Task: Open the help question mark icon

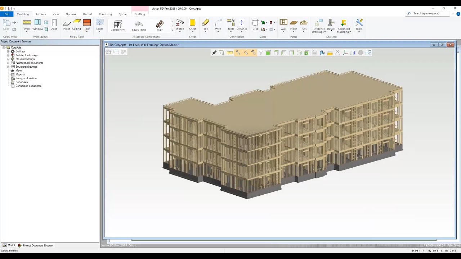Action: click(458, 14)
